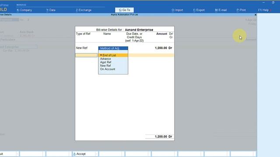Open the Y: Data menu

click(x=51, y=10)
